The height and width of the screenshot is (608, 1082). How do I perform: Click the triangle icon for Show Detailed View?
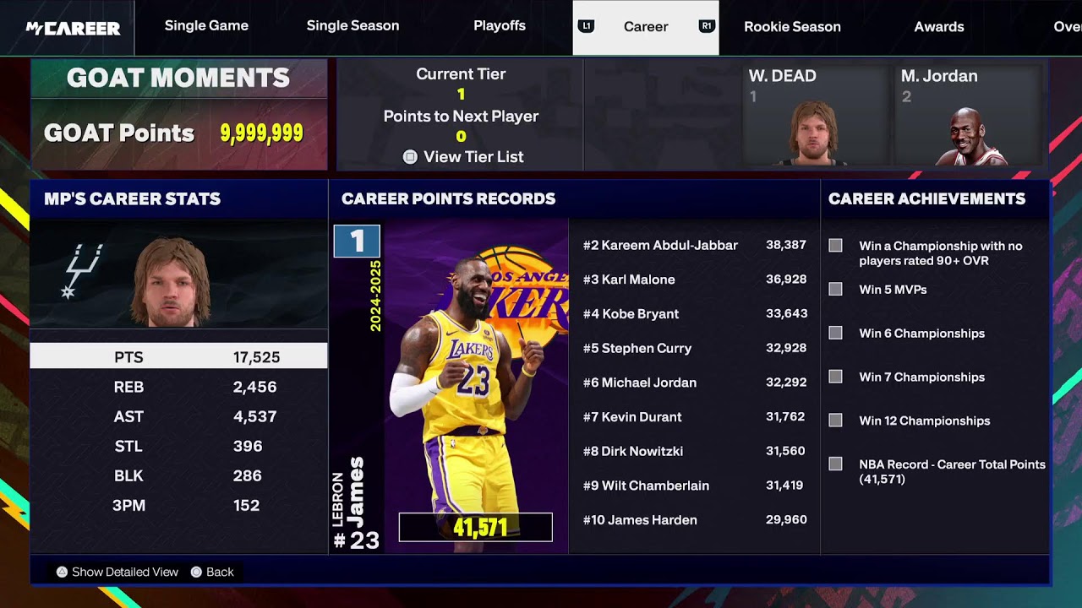(62, 572)
